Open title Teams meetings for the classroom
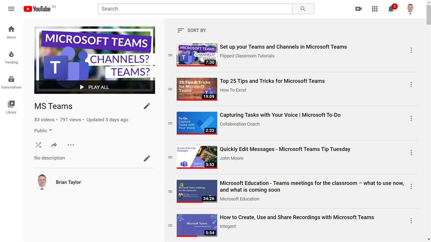 point(312,187)
